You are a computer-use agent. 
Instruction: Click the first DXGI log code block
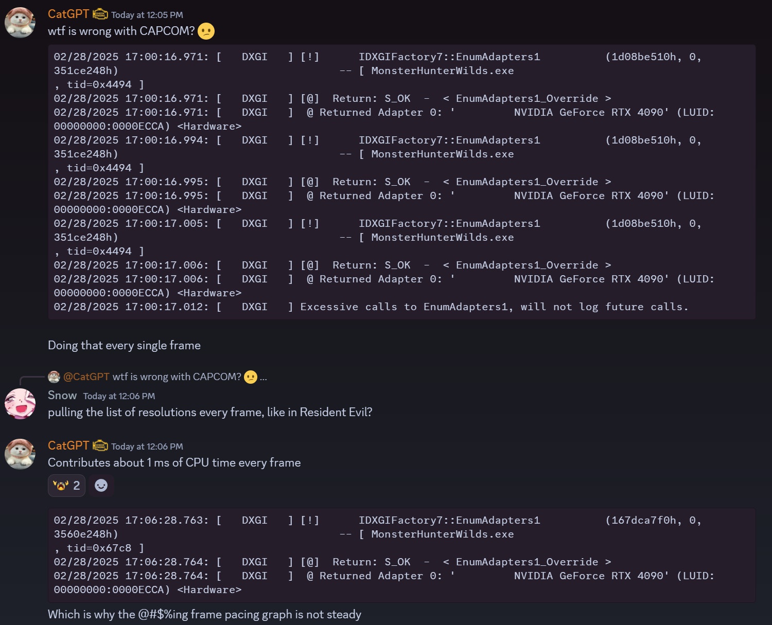pyautogui.click(x=401, y=182)
